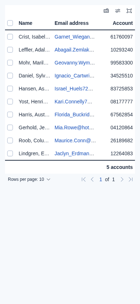
Task: Click the Account column header
Action: tap(123, 23)
